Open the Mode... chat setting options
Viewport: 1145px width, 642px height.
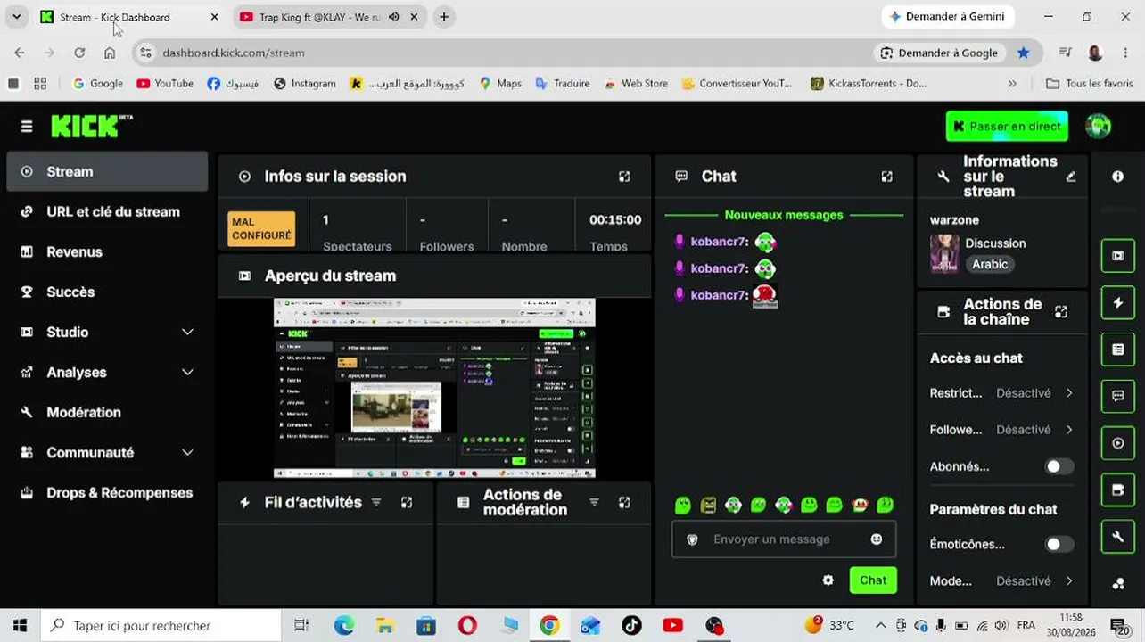pos(1002,581)
